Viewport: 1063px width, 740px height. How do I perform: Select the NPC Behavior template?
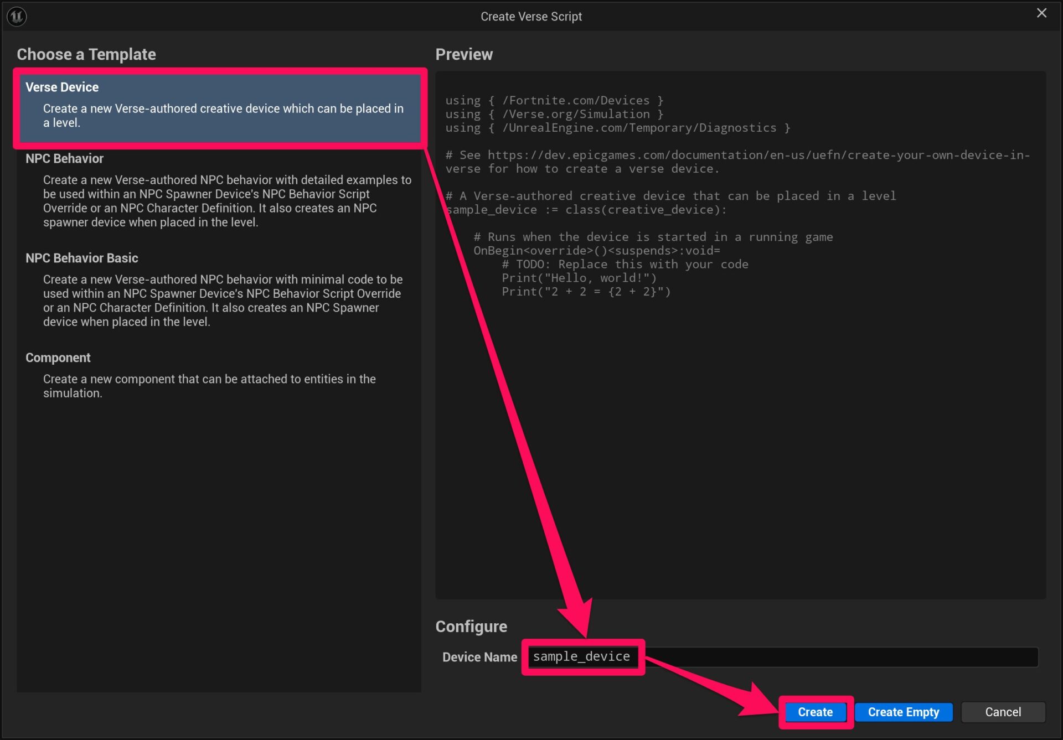coord(221,191)
